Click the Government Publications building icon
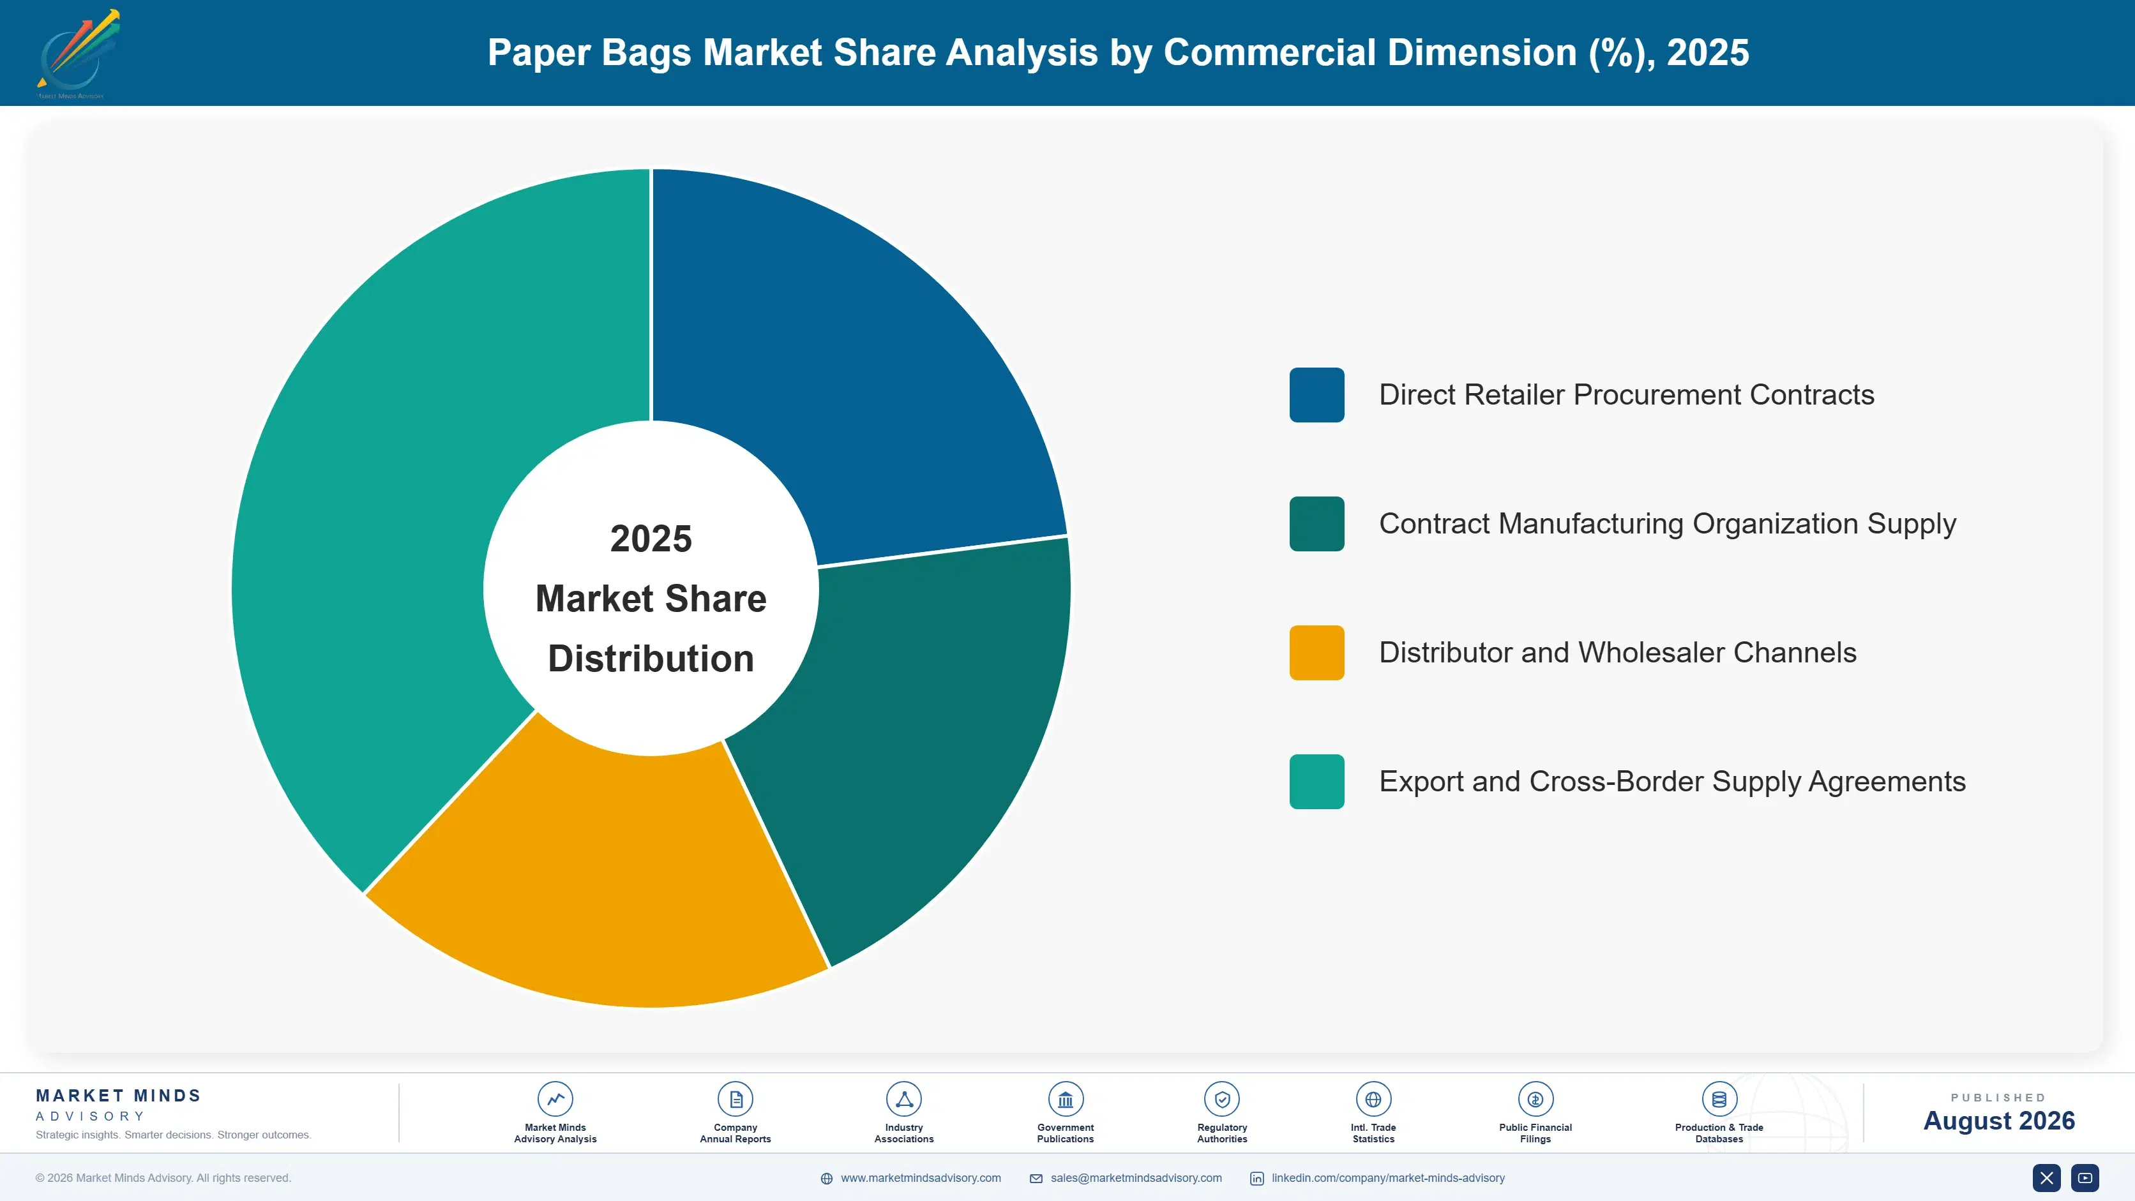This screenshot has height=1201, width=2135. tap(1065, 1099)
